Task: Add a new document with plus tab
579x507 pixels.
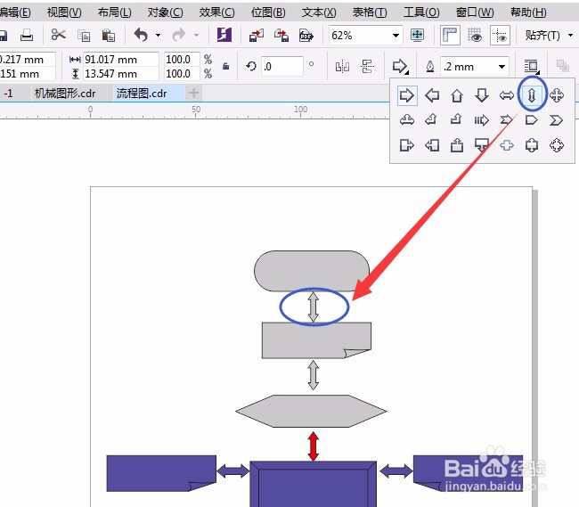Action: 193,93
